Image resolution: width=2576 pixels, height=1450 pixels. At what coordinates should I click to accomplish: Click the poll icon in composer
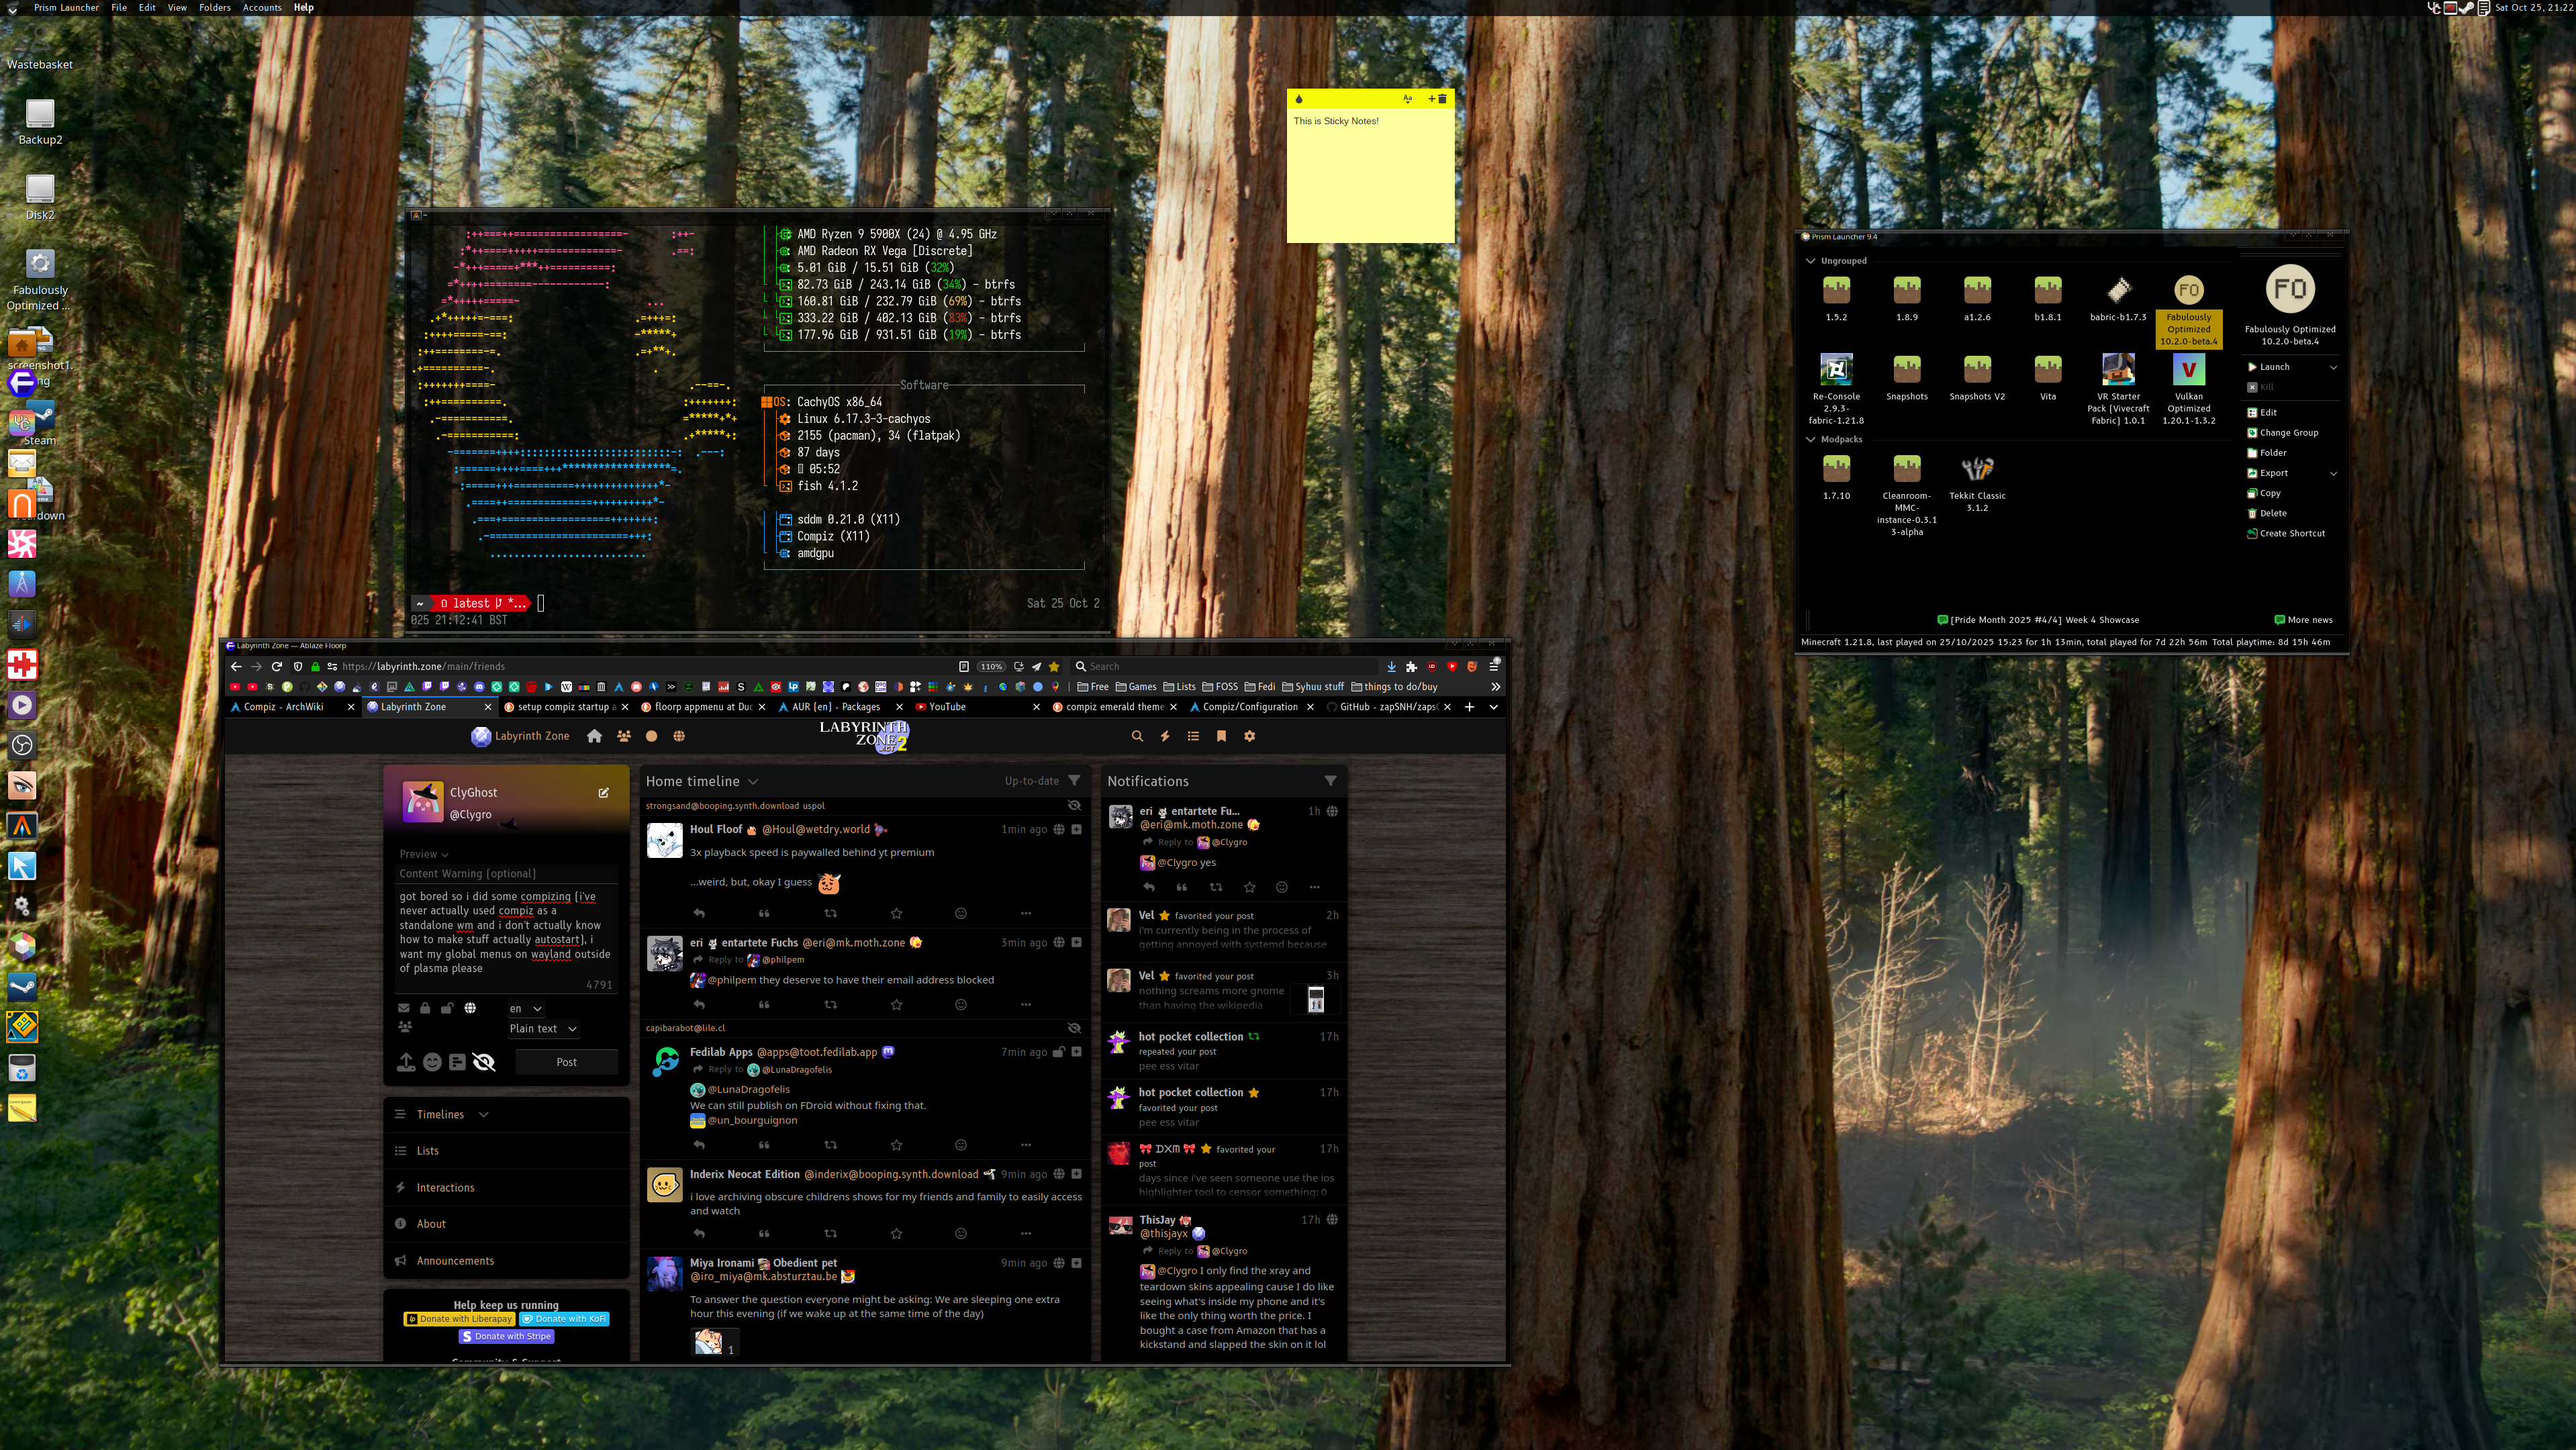point(457,1062)
